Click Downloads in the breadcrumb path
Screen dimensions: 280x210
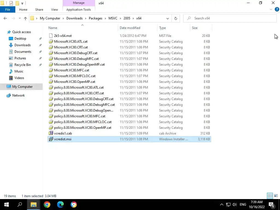point(74,18)
